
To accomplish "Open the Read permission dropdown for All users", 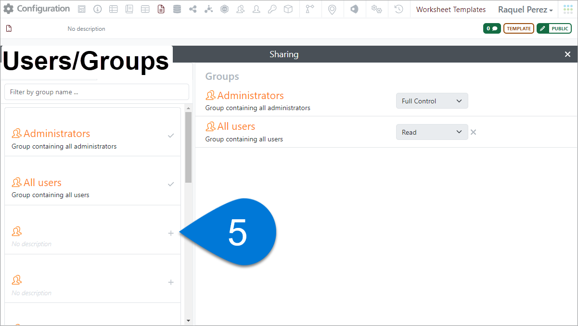I will pos(432,132).
